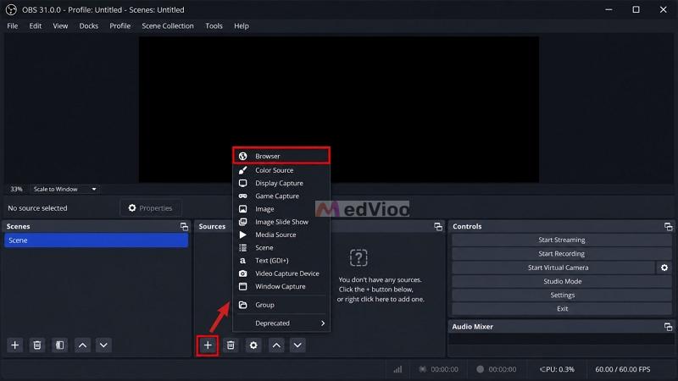Pop out the Controls dock
678x381 pixels.
click(668, 226)
